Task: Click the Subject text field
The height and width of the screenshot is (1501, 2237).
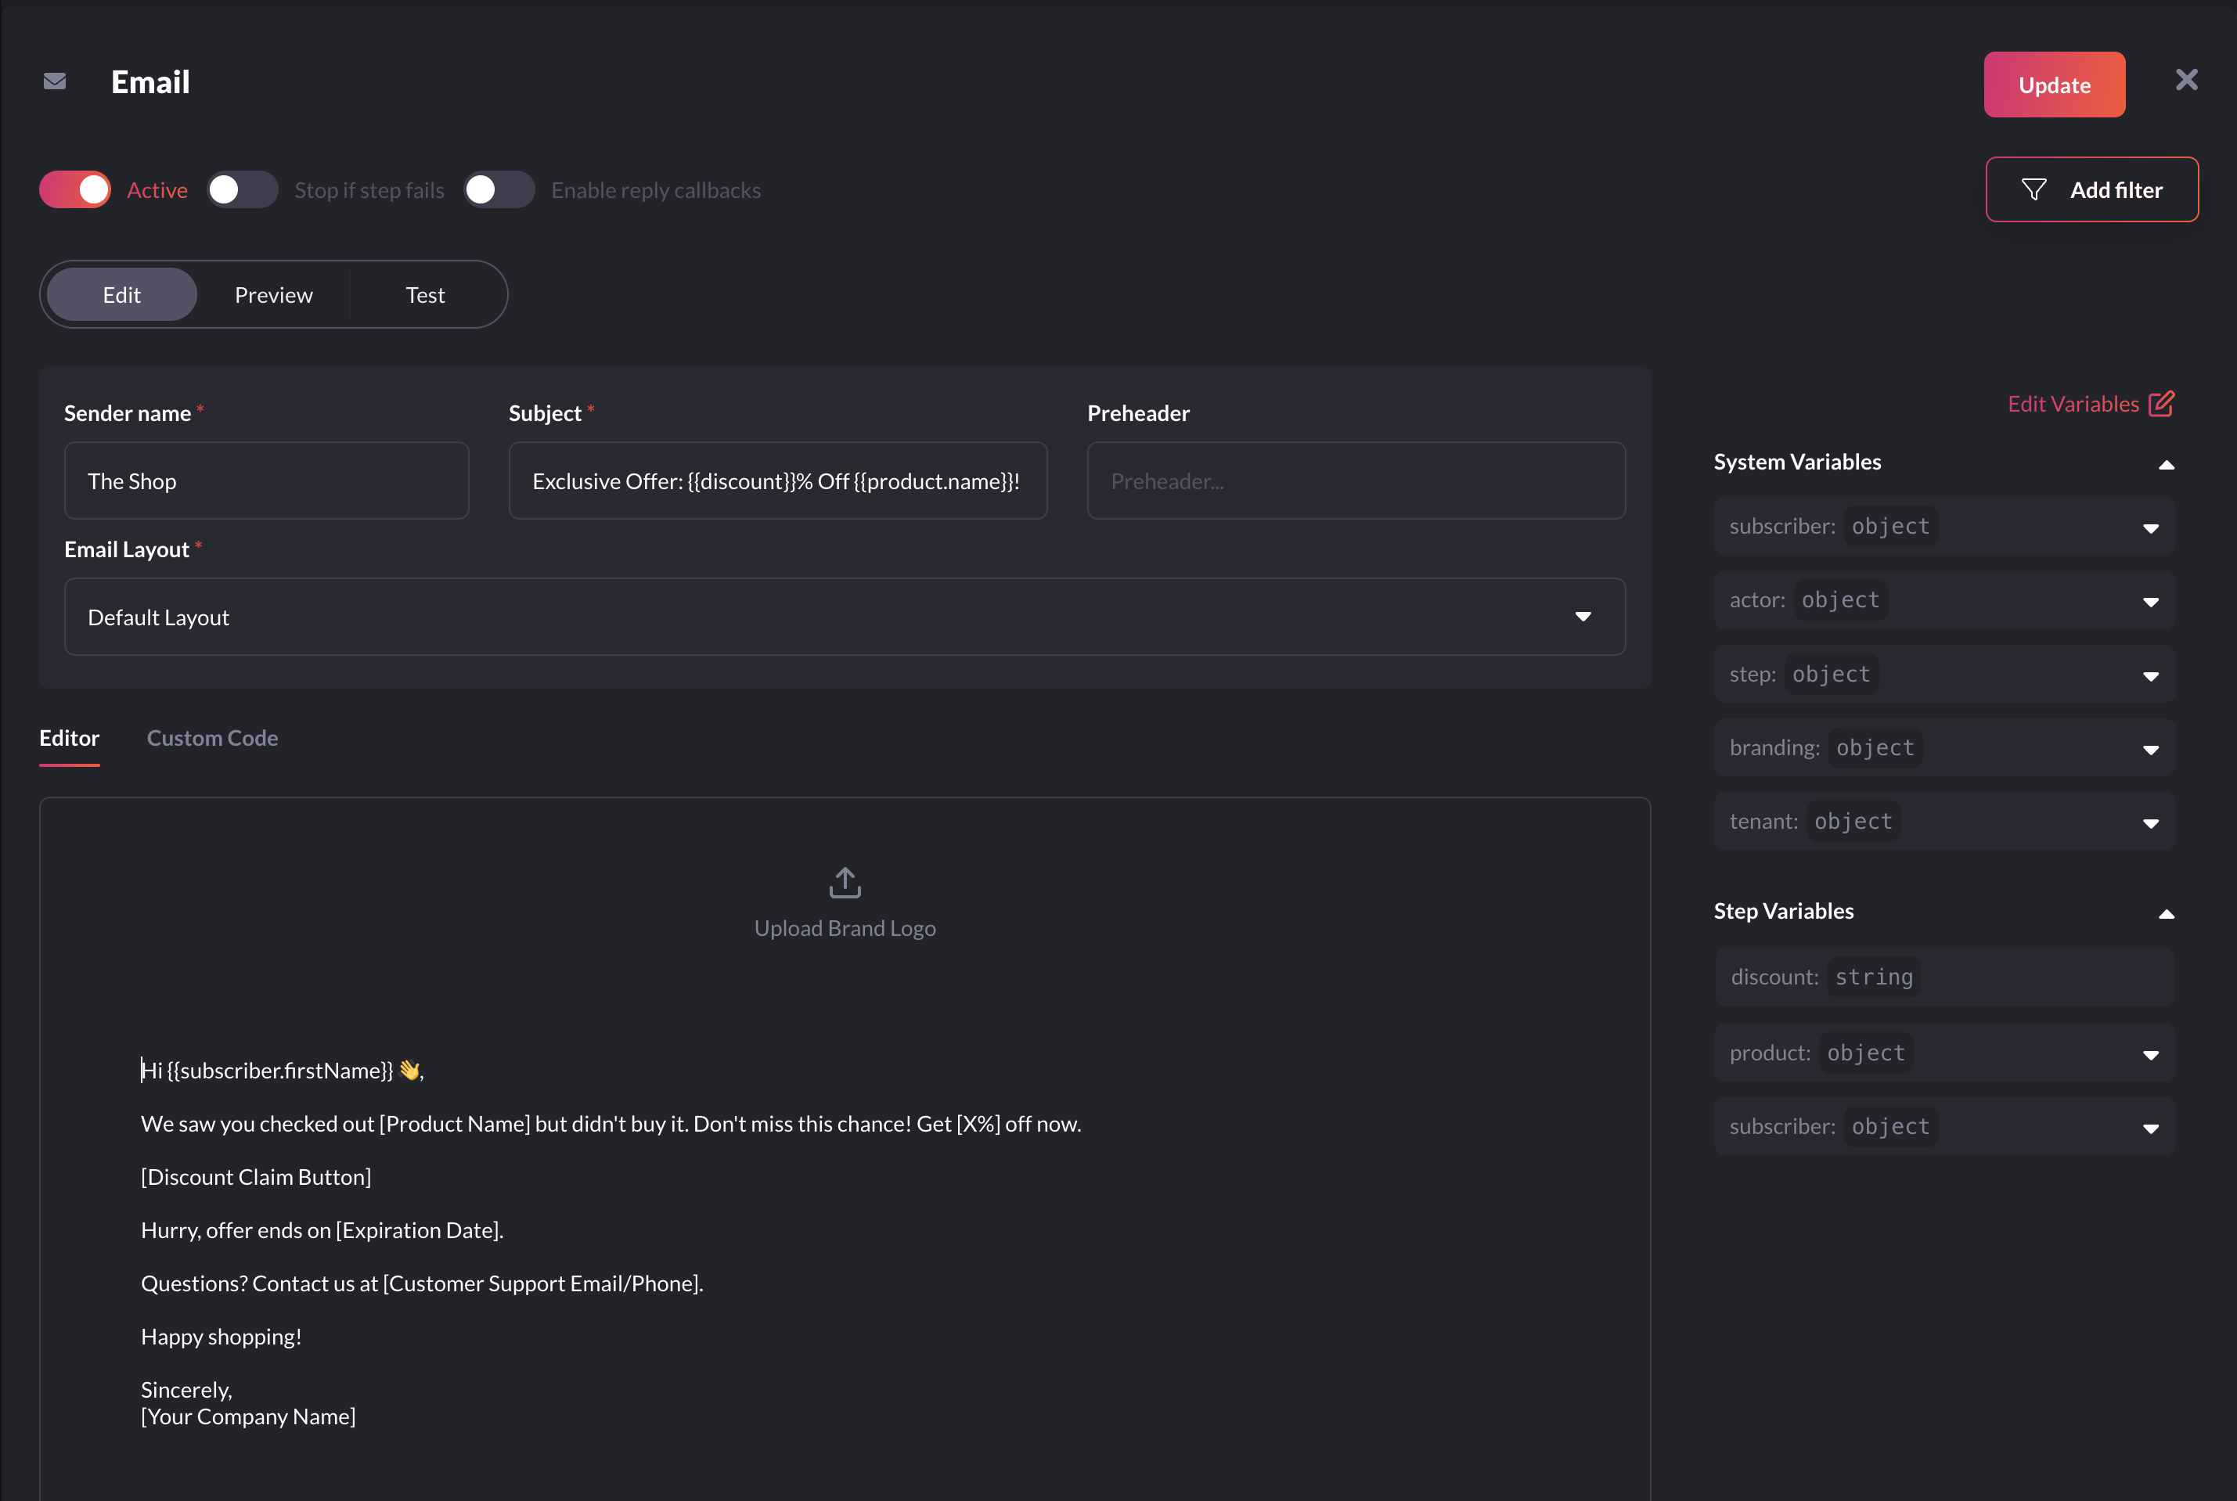Action: (x=777, y=481)
